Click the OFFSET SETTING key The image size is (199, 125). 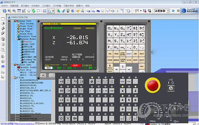point(123,54)
